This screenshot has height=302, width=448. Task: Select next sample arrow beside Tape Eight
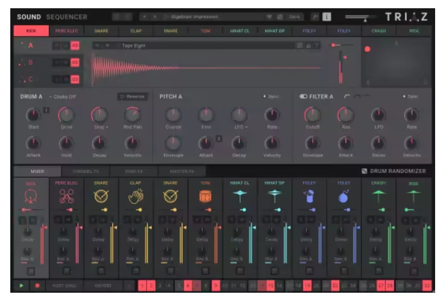click(108, 45)
